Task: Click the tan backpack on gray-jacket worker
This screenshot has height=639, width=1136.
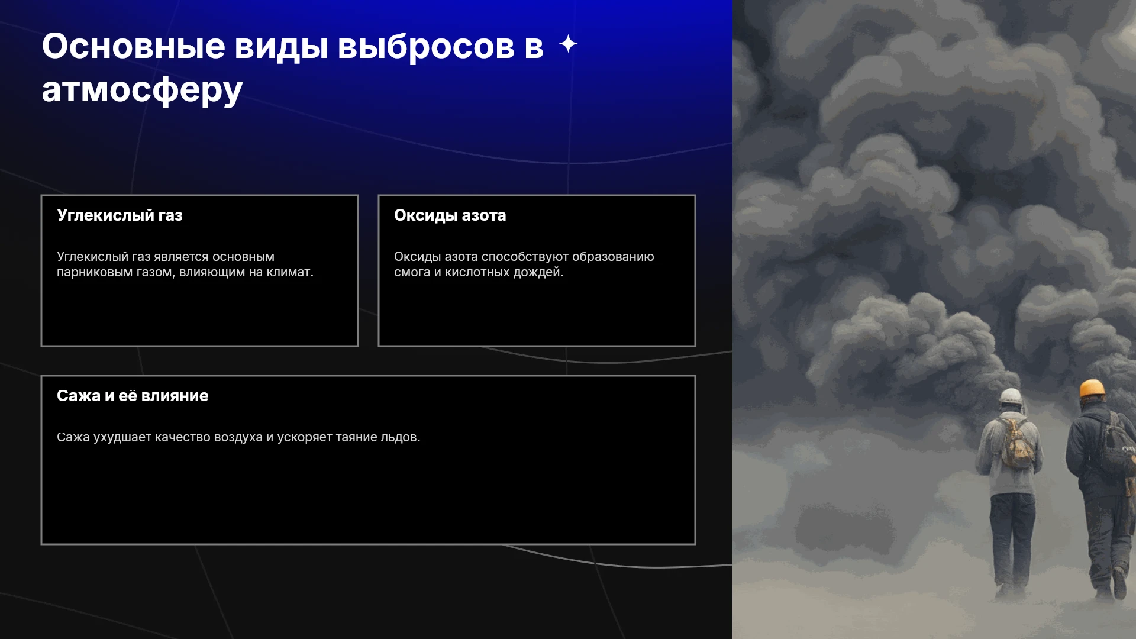Action: (1018, 444)
